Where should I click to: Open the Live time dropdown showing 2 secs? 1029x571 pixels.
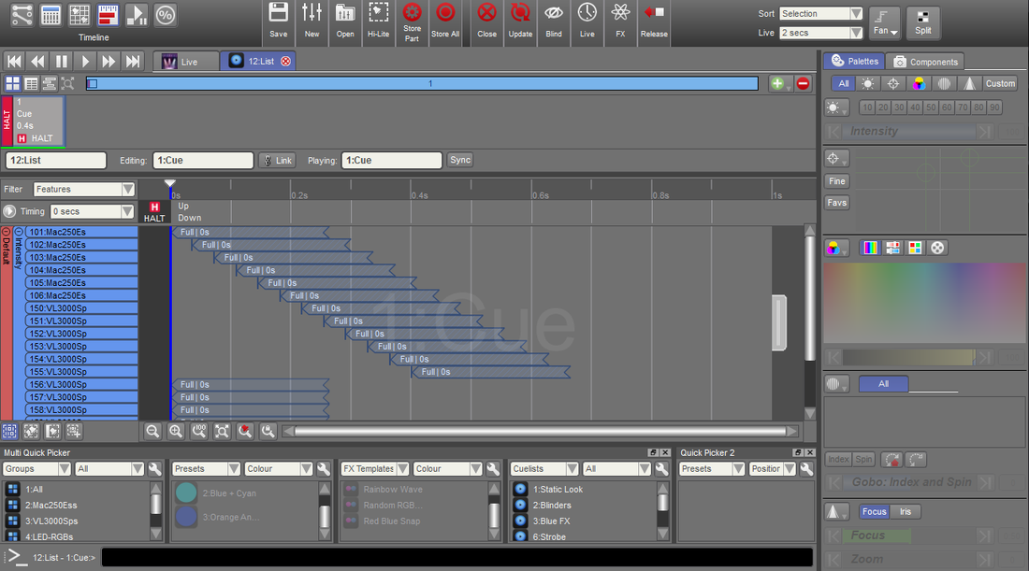(x=821, y=33)
